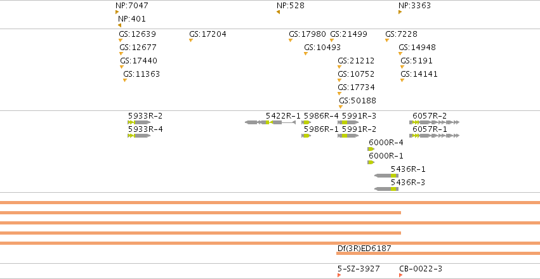
Task: Click the 6000R-1 gene model glyph
Action: click(x=371, y=162)
